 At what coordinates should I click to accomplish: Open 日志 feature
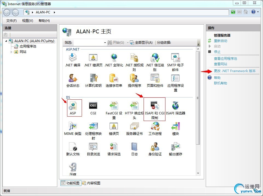[x=134, y=149]
